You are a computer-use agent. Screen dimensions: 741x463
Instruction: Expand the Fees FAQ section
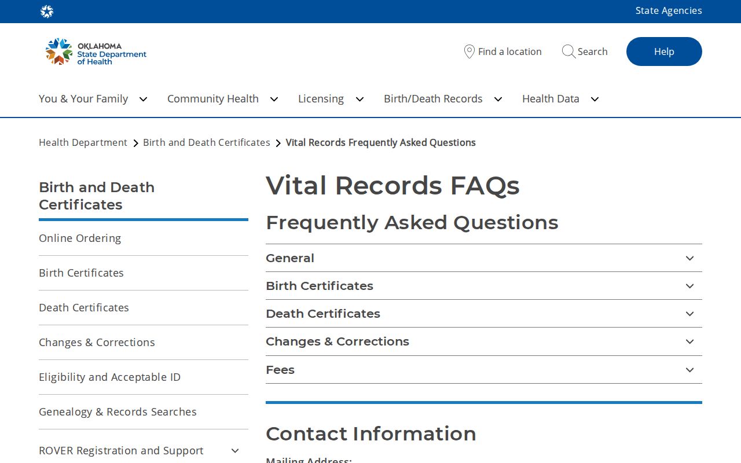[x=484, y=370]
